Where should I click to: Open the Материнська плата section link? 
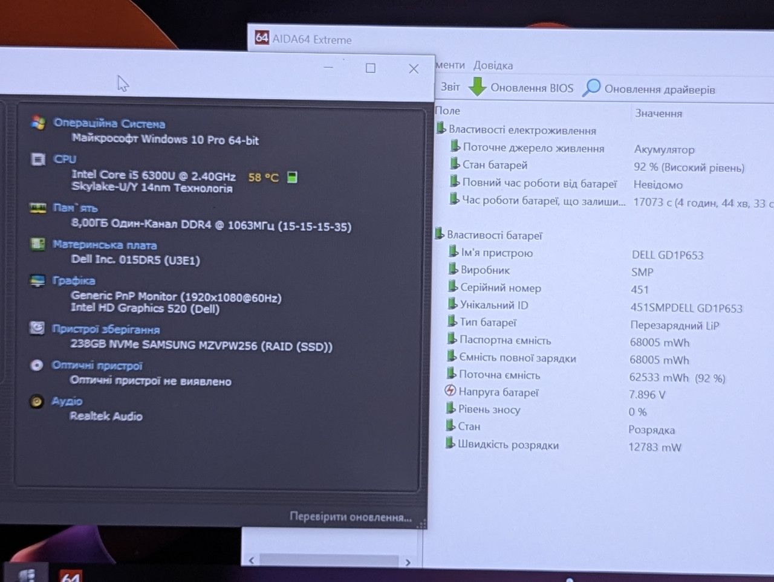pyautogui.click(x=105, y=245)
